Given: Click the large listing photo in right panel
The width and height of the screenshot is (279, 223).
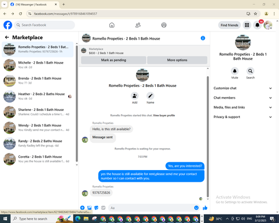Looking at the screenshot, I should [x=243, y=42].
